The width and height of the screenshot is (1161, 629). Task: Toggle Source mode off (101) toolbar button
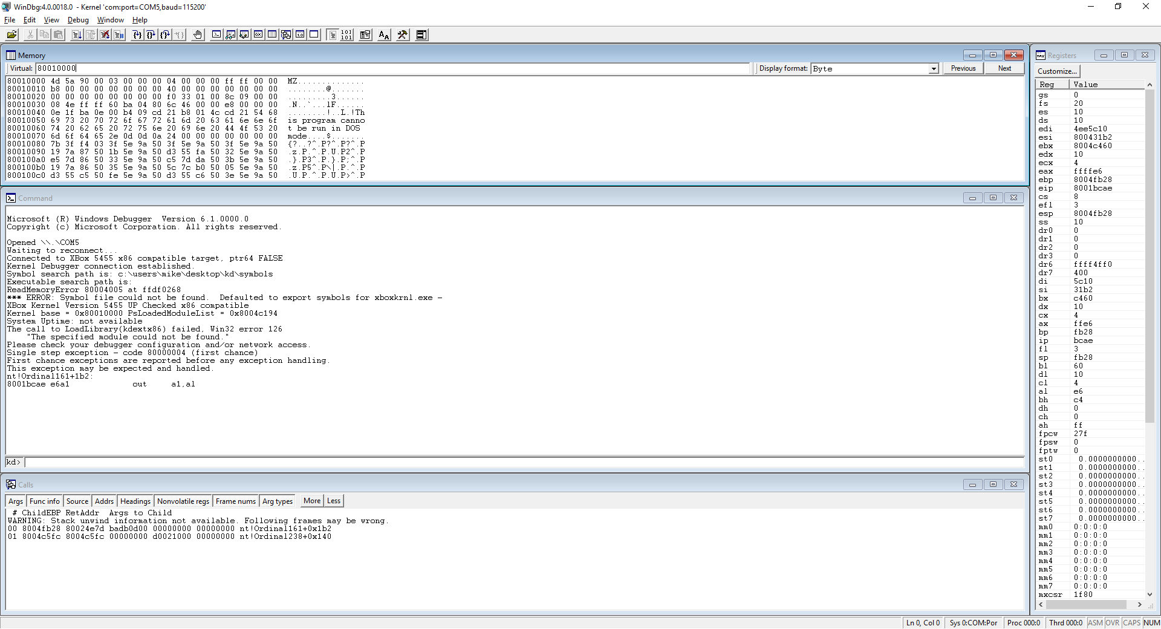346,34
